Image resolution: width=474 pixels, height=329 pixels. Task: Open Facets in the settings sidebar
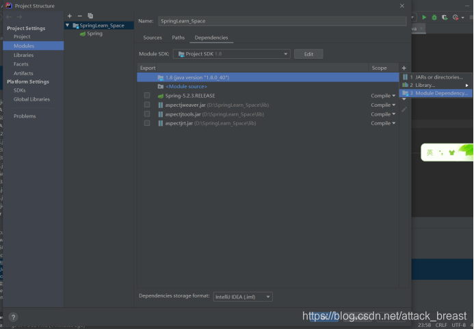pyautogui.click(x=21, y=64)
